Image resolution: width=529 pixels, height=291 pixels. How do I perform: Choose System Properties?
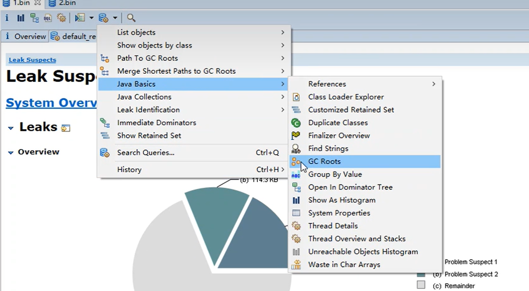(365, 213)
